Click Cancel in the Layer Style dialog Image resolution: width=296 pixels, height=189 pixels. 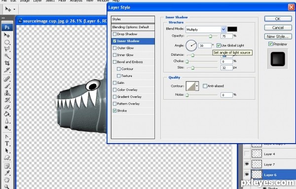point(278,28)
